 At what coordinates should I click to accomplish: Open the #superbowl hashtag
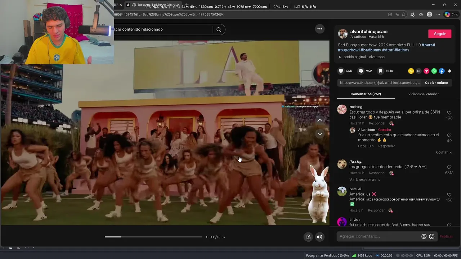[x=349, y=50]
